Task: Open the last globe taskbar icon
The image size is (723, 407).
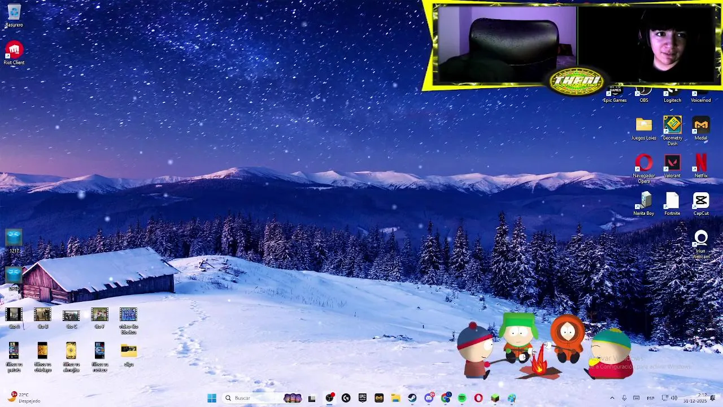Action: [512, 398]
